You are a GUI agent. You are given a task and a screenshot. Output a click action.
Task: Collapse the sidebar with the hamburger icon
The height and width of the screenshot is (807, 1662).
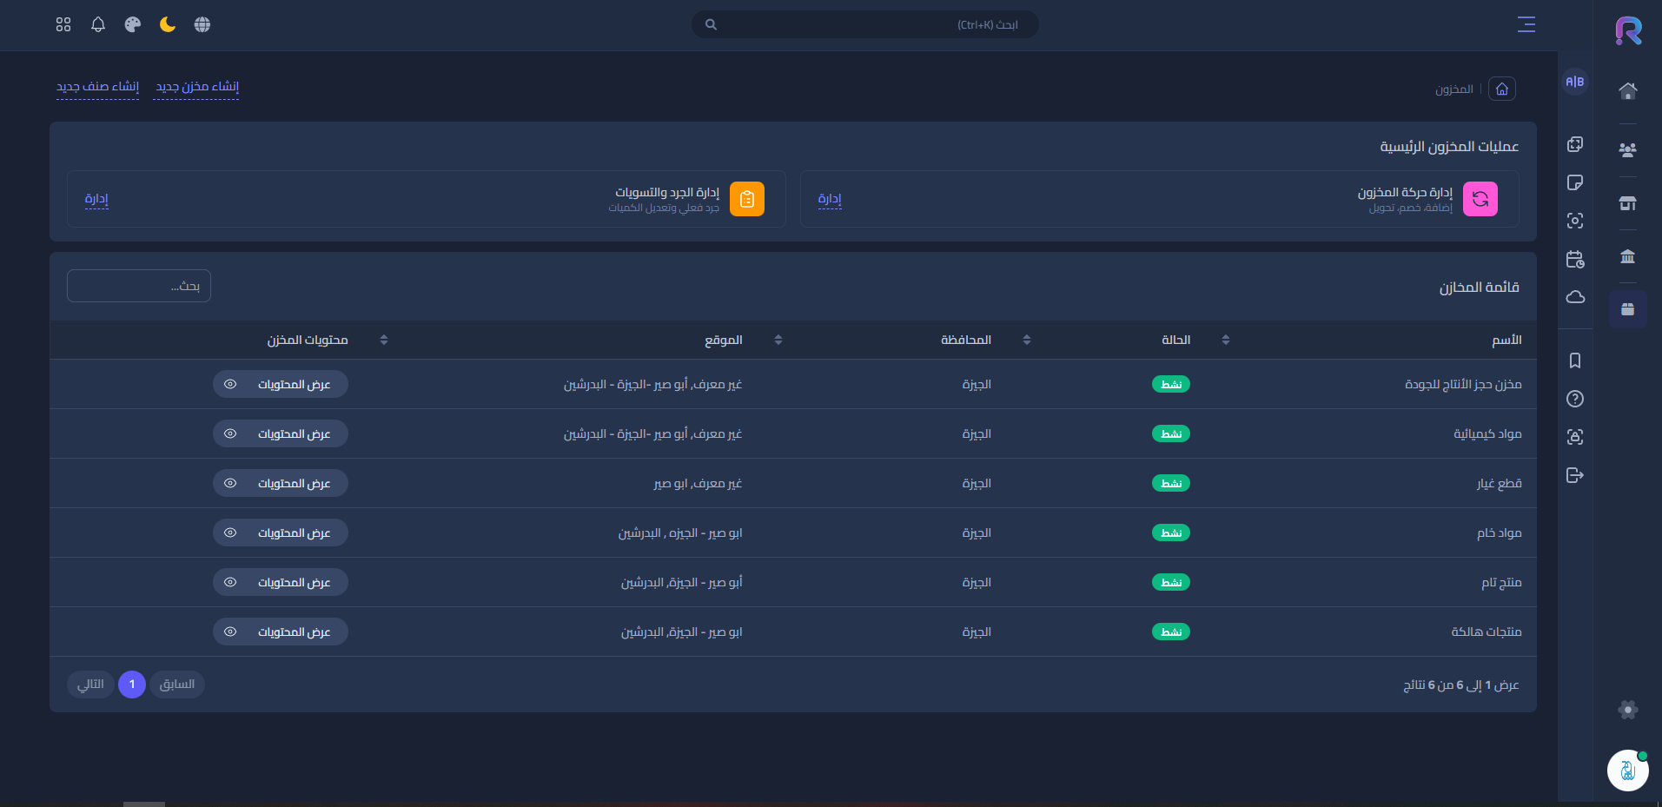point(1526,24)
